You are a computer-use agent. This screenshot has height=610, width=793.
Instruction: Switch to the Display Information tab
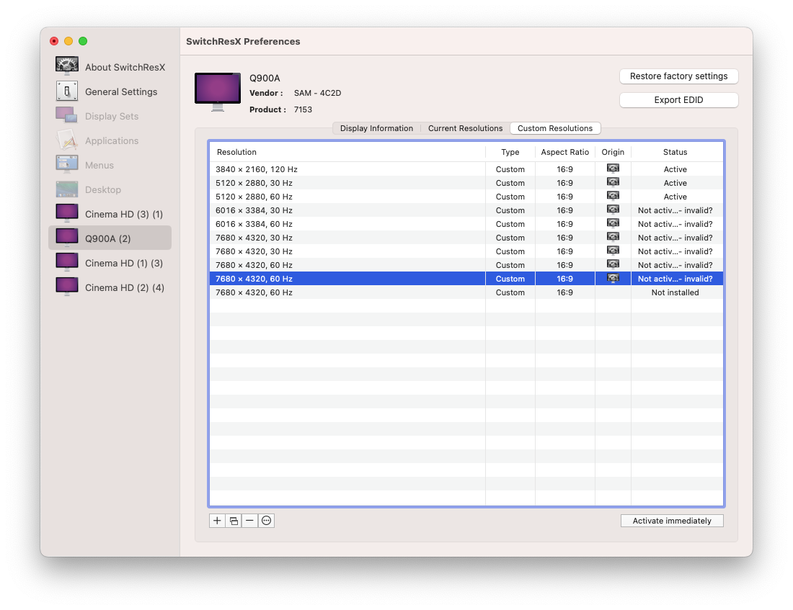tap(377, 128)
